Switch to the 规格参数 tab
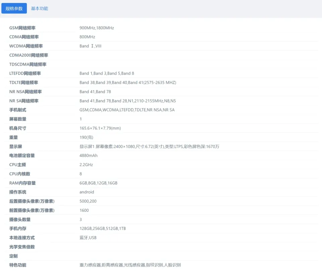Viewport: 322px width, 276px height. click(14, 8)
